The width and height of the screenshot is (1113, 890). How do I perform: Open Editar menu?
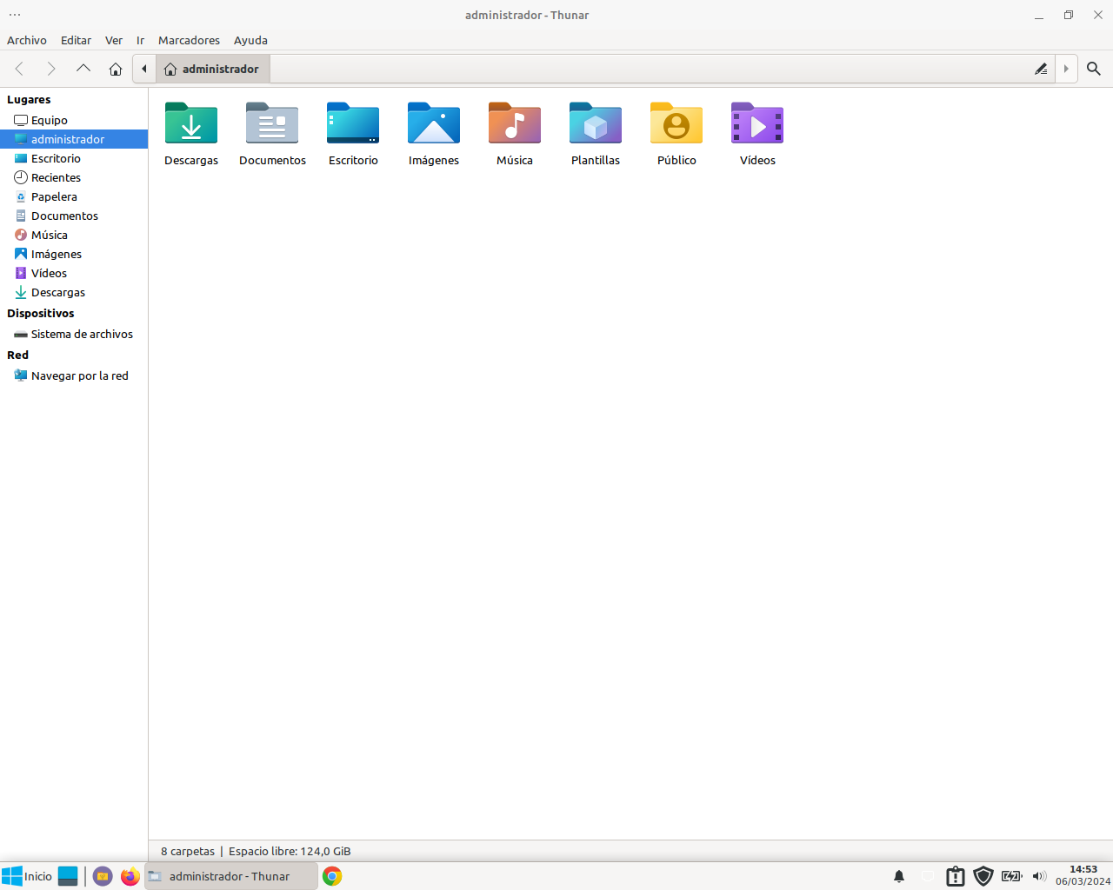[76, 40]
